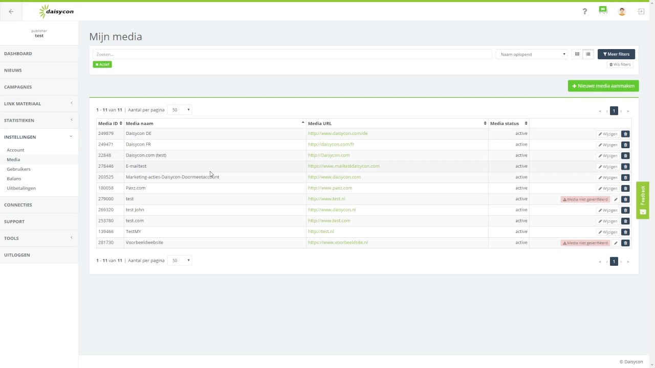The height and width of the screenshot is (368, 655).
Task: Delete the Daisycon.com (test) media entry
Action: point(625,156)
